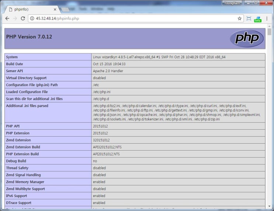Click Scan this dir for additional .ini files

[34, 99]
